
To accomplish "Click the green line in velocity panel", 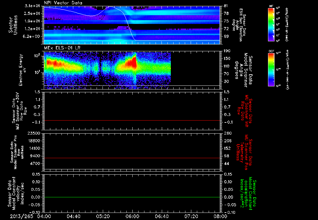I will pyautogui.click(x=132, y=197).
